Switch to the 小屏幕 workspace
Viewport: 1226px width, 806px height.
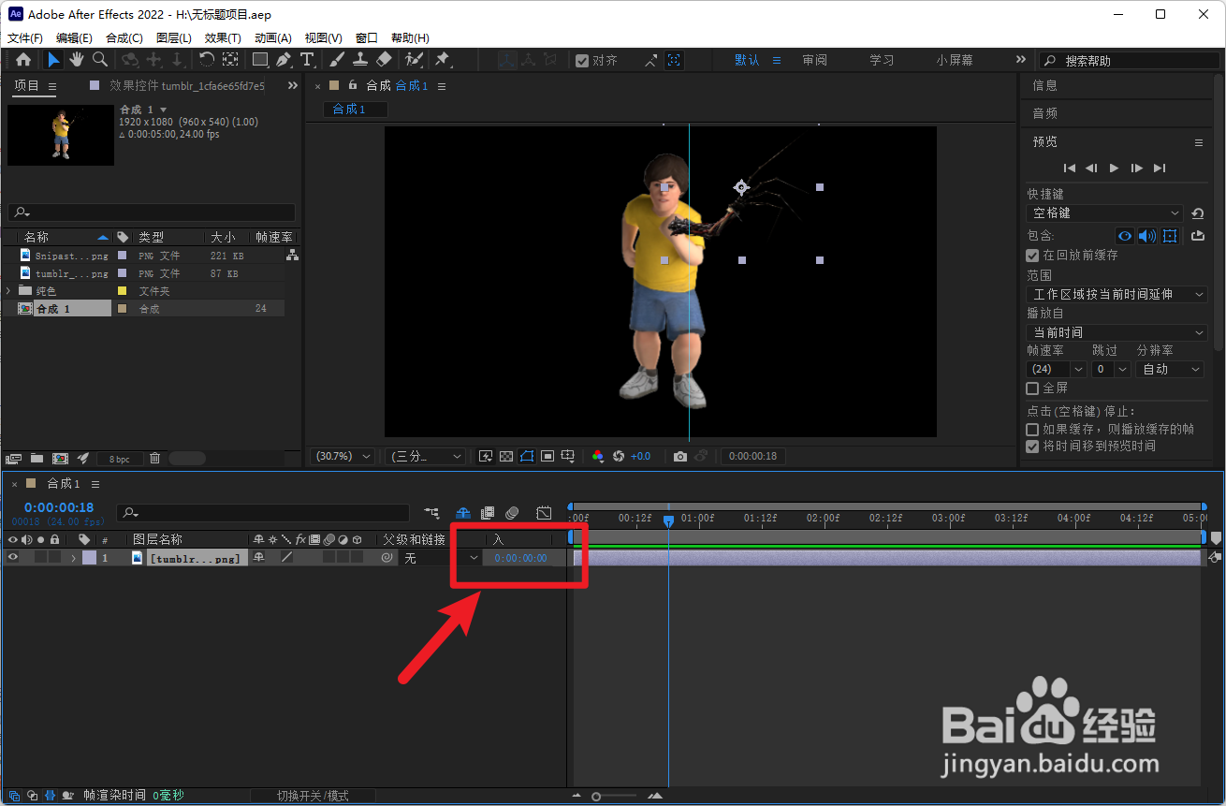point(955,60)
